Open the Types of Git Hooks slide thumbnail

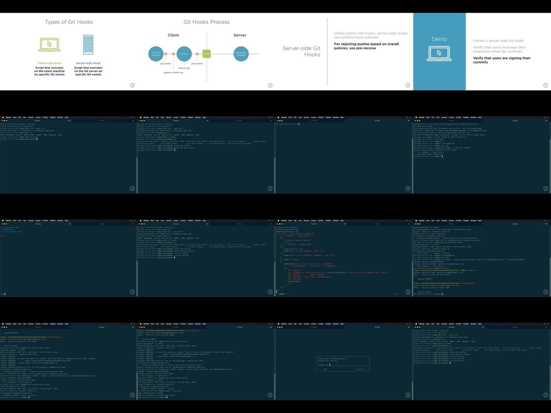[69, 52]
